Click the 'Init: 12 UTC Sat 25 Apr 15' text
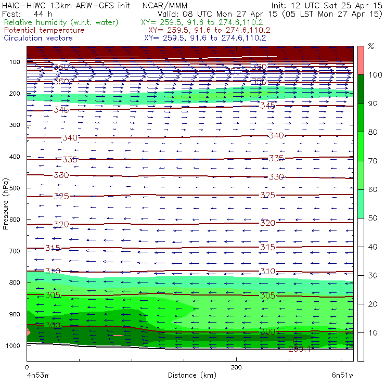 327,6
